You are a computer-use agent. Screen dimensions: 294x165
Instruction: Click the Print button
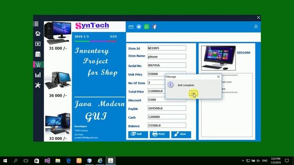[159, 134]
